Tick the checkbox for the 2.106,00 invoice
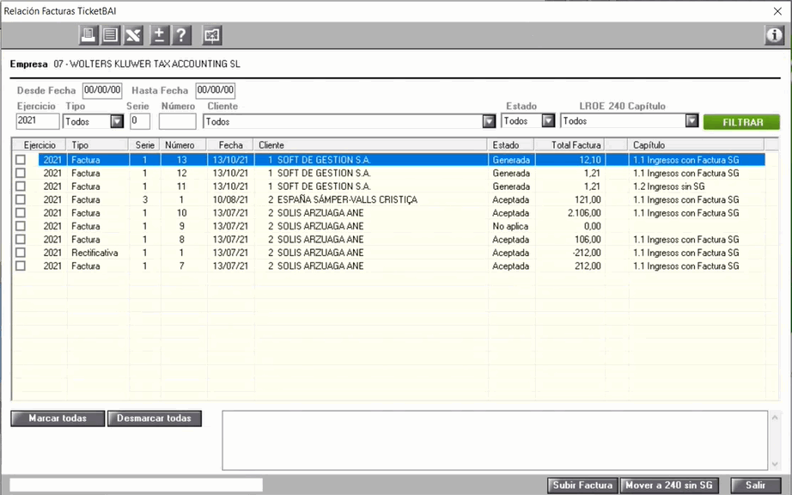The image size is (792, 495). tap(21, 212)
